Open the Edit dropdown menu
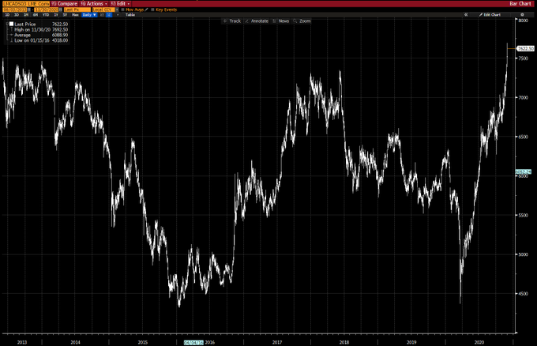Image resolution: width=537 pixels, height=346 pixels. [120, 3]
